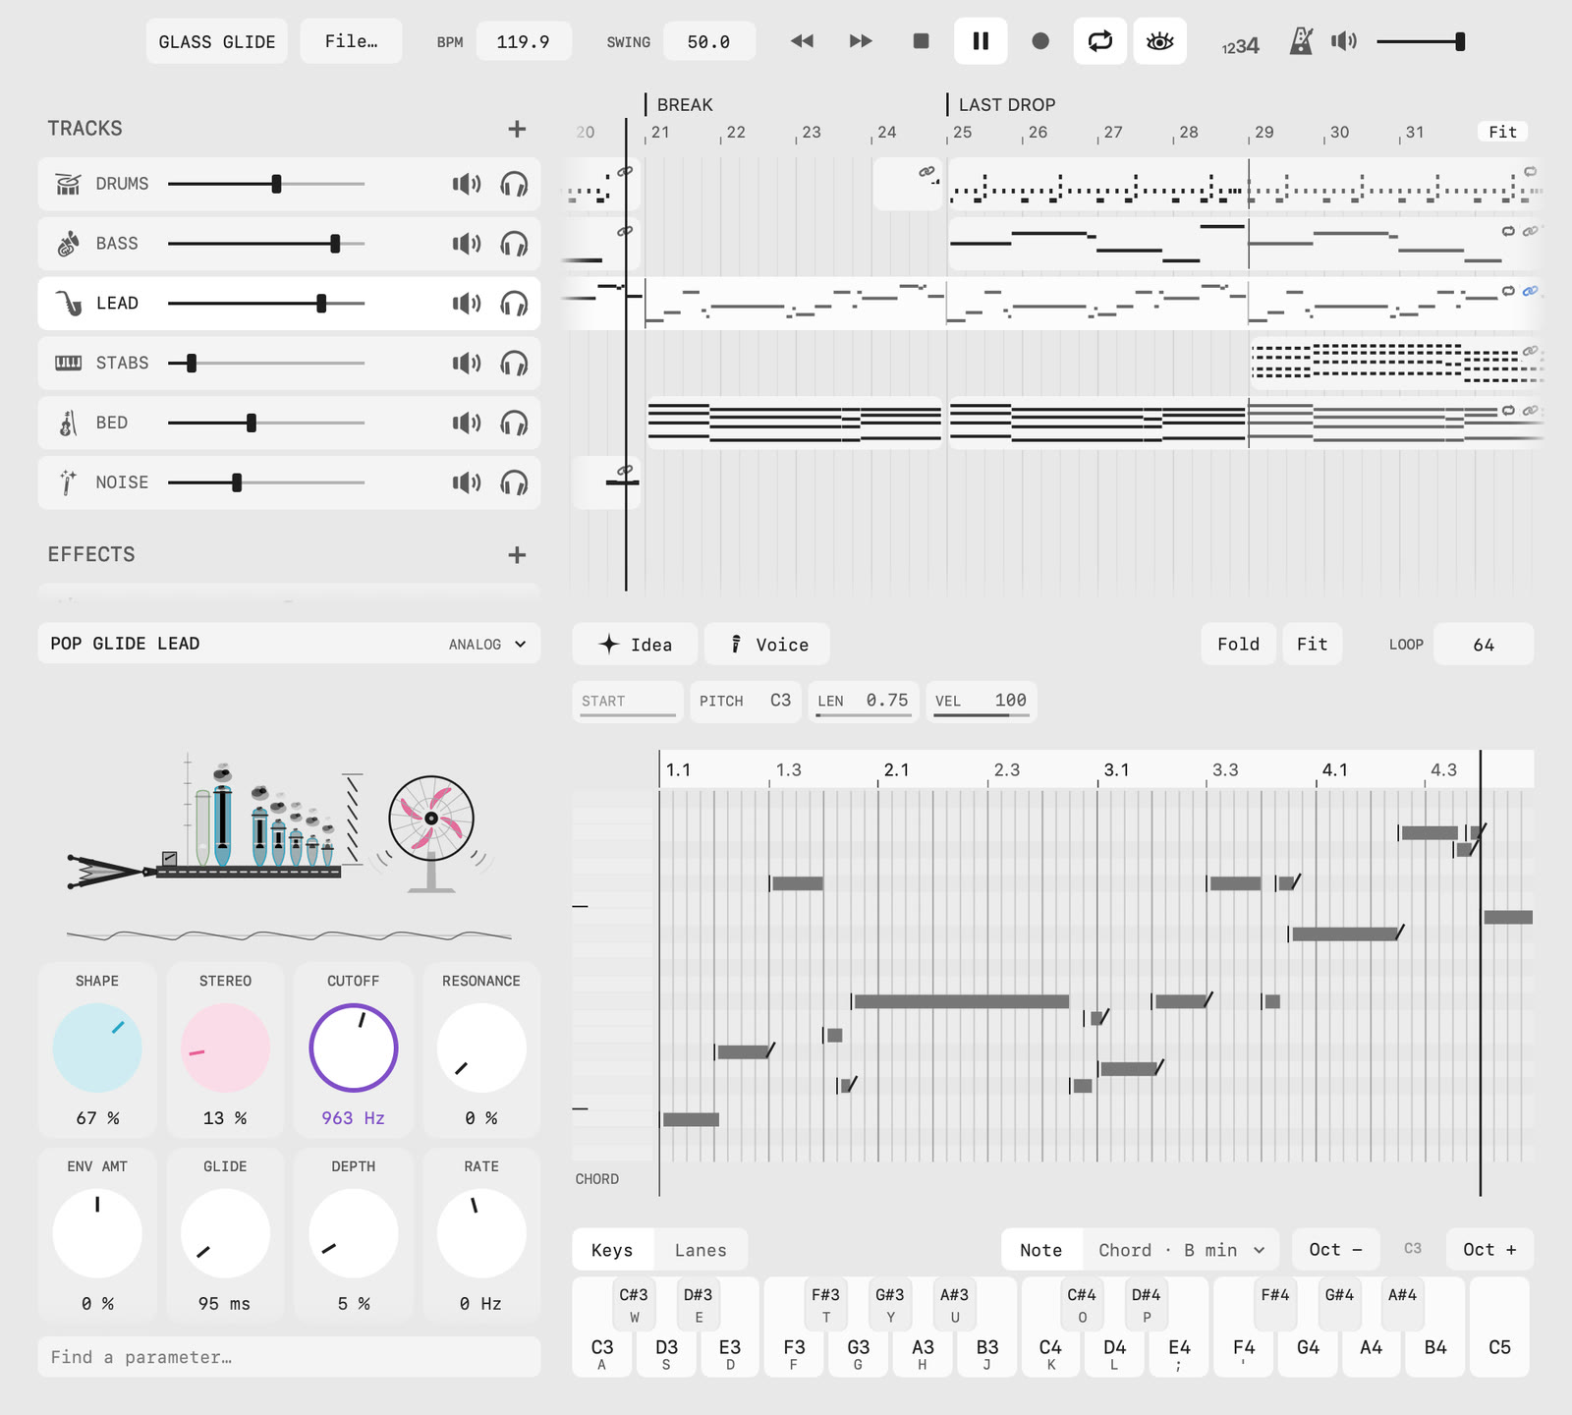
Task: Click Fit in the arrangement ruler
Action: 1502,132
